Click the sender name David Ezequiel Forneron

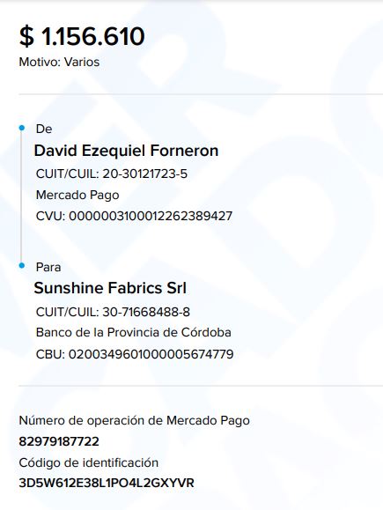pyautogui.click(x=126, y=151)
